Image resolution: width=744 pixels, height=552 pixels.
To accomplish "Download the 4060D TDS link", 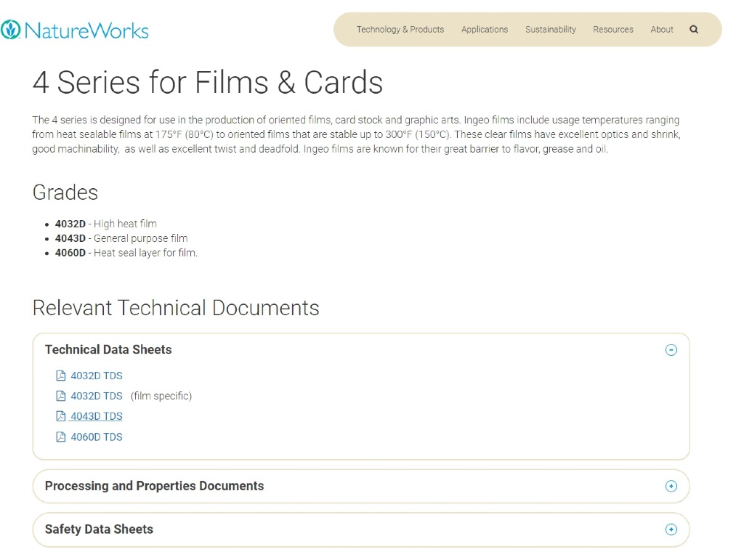I will tap(97, 437).
